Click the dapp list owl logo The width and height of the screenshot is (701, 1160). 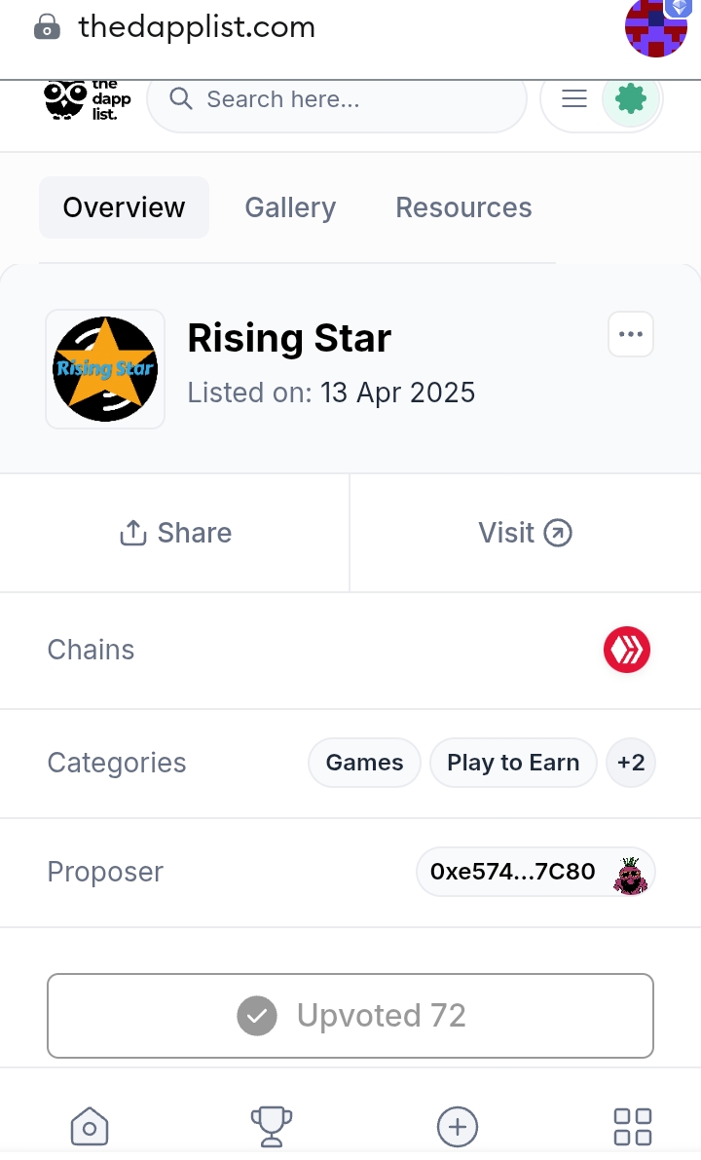coord(87,100)
